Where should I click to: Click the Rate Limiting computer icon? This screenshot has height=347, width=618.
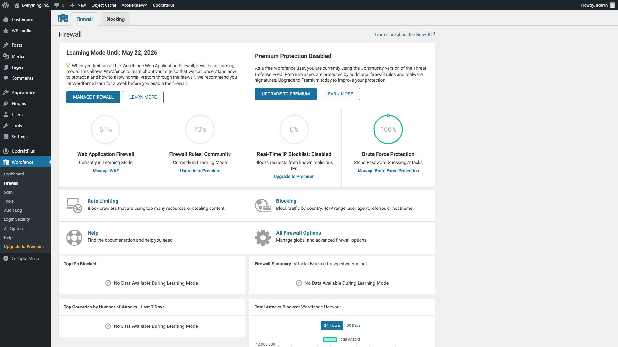[x=74, y=206]
